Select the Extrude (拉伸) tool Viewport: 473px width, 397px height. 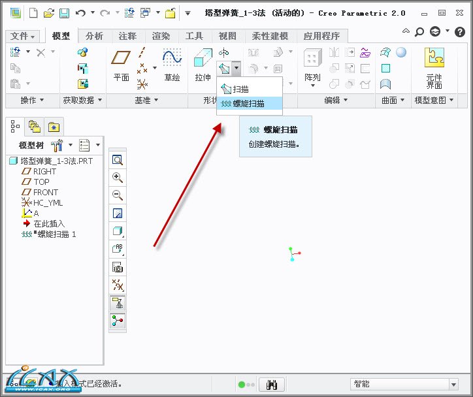[x=203, y=65]
